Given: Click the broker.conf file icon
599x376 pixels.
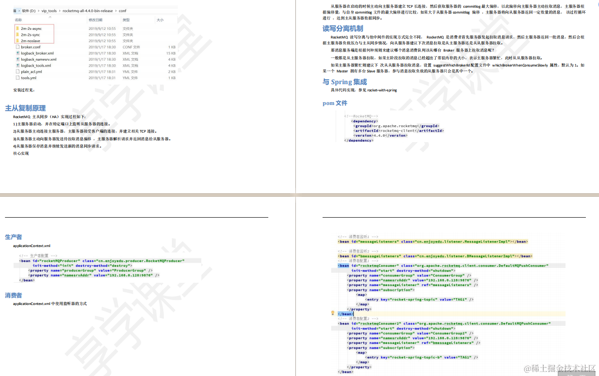Looking at the screenshot, I should coord(17,47).
